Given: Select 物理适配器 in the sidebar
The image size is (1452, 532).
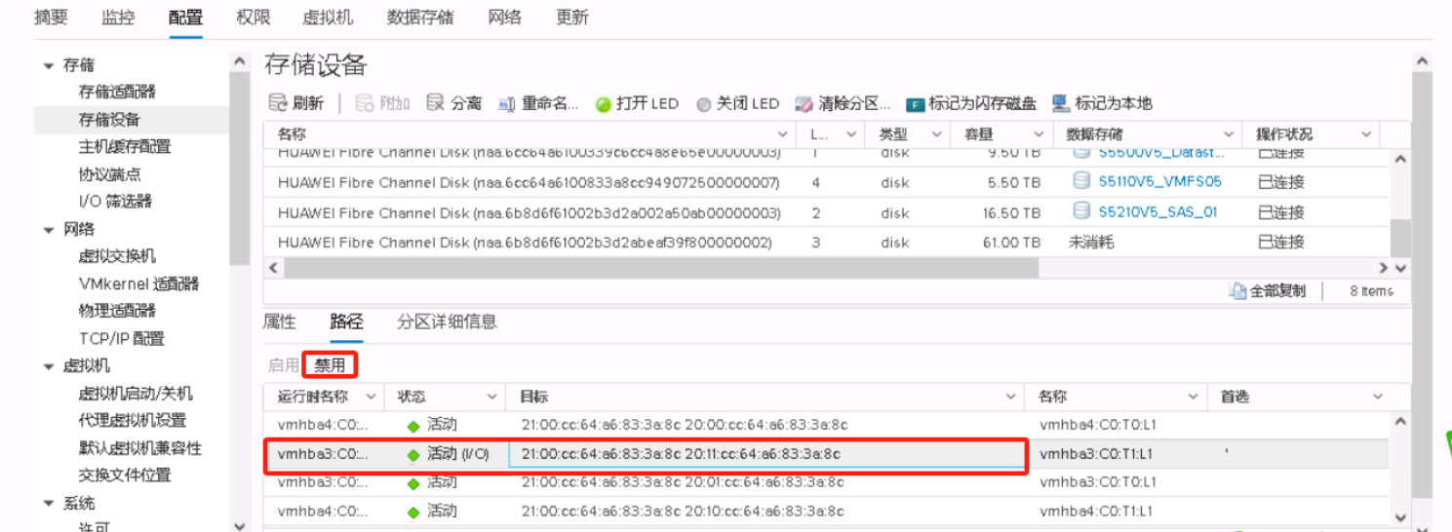Looking at the screenshot, I should pyautogui.click(x=117, y=311).
